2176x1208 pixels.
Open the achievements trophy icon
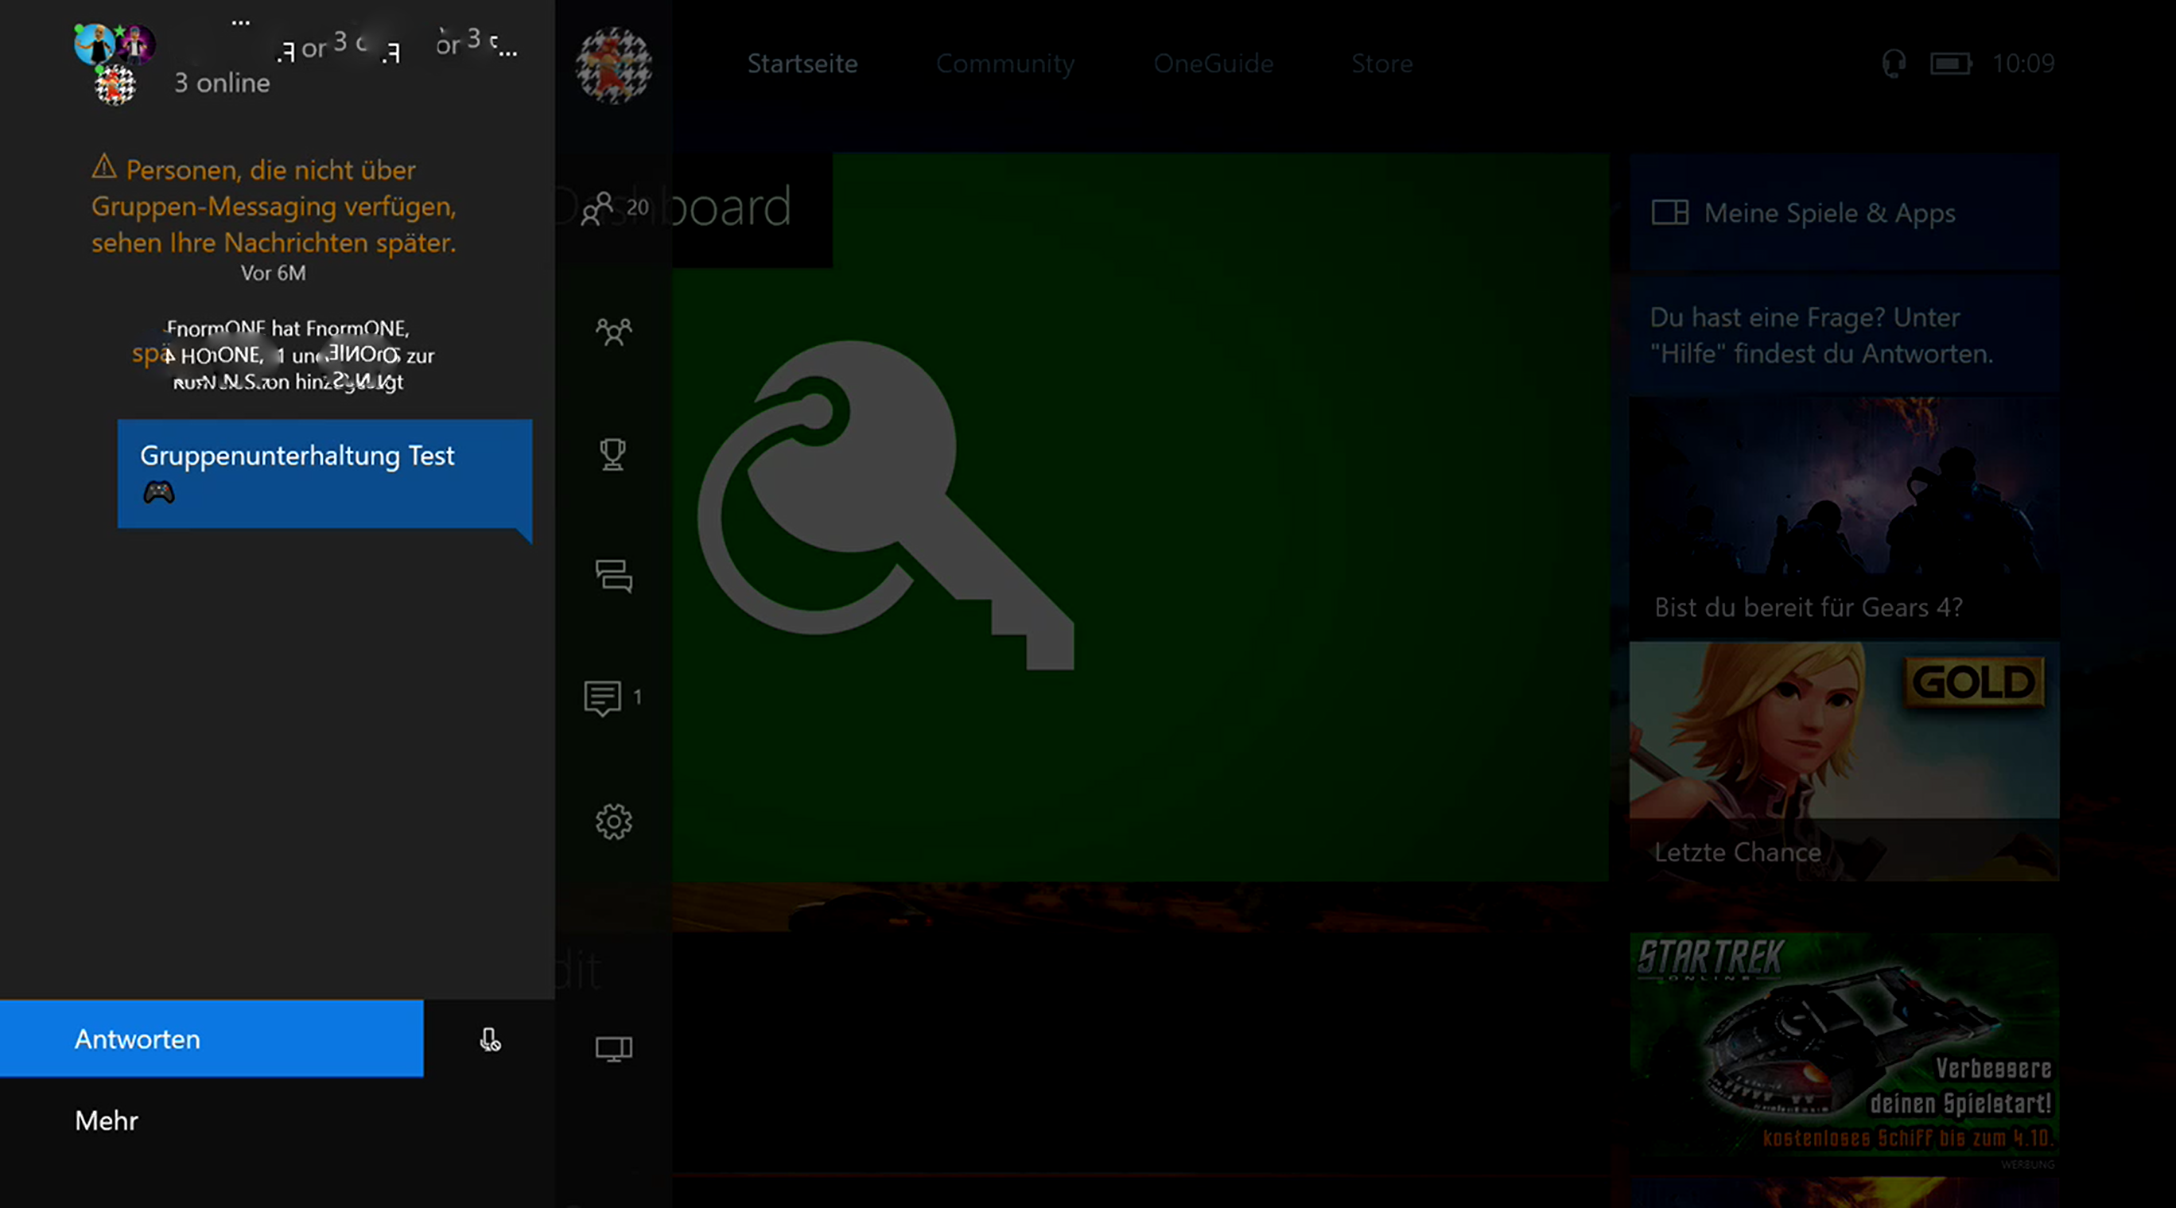613,453
